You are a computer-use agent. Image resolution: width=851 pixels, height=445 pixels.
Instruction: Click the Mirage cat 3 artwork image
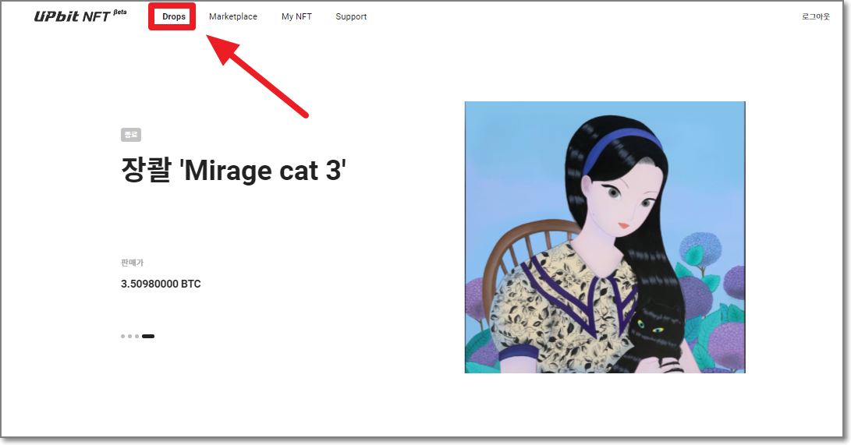[x=605, y=237]
